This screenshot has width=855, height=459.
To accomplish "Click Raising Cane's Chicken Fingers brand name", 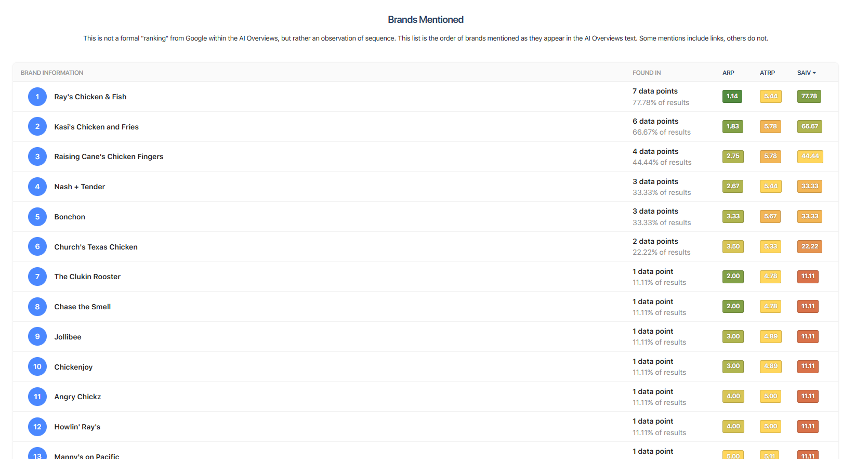I will (109, 156).
